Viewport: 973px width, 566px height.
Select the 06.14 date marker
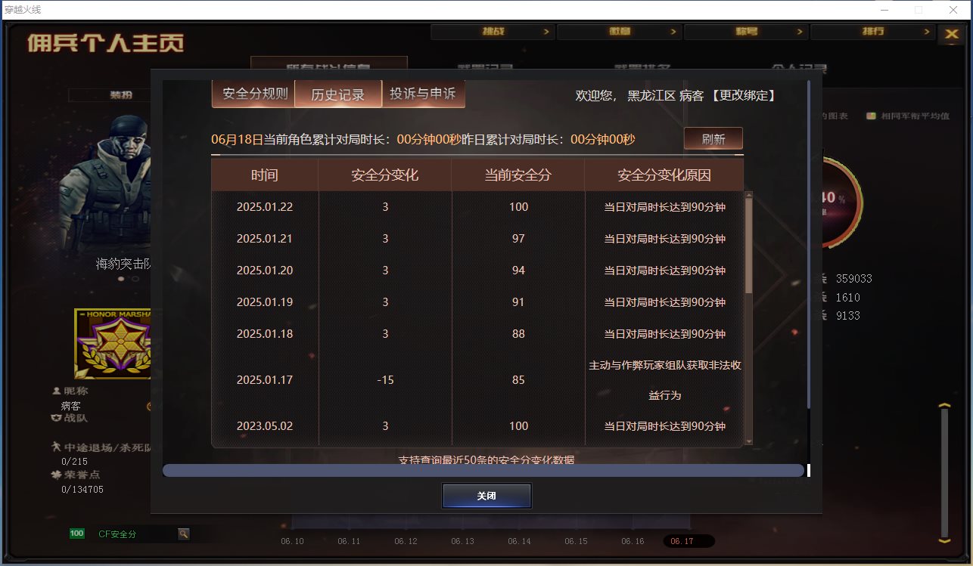pyautogui.click(x=519, y=541)
